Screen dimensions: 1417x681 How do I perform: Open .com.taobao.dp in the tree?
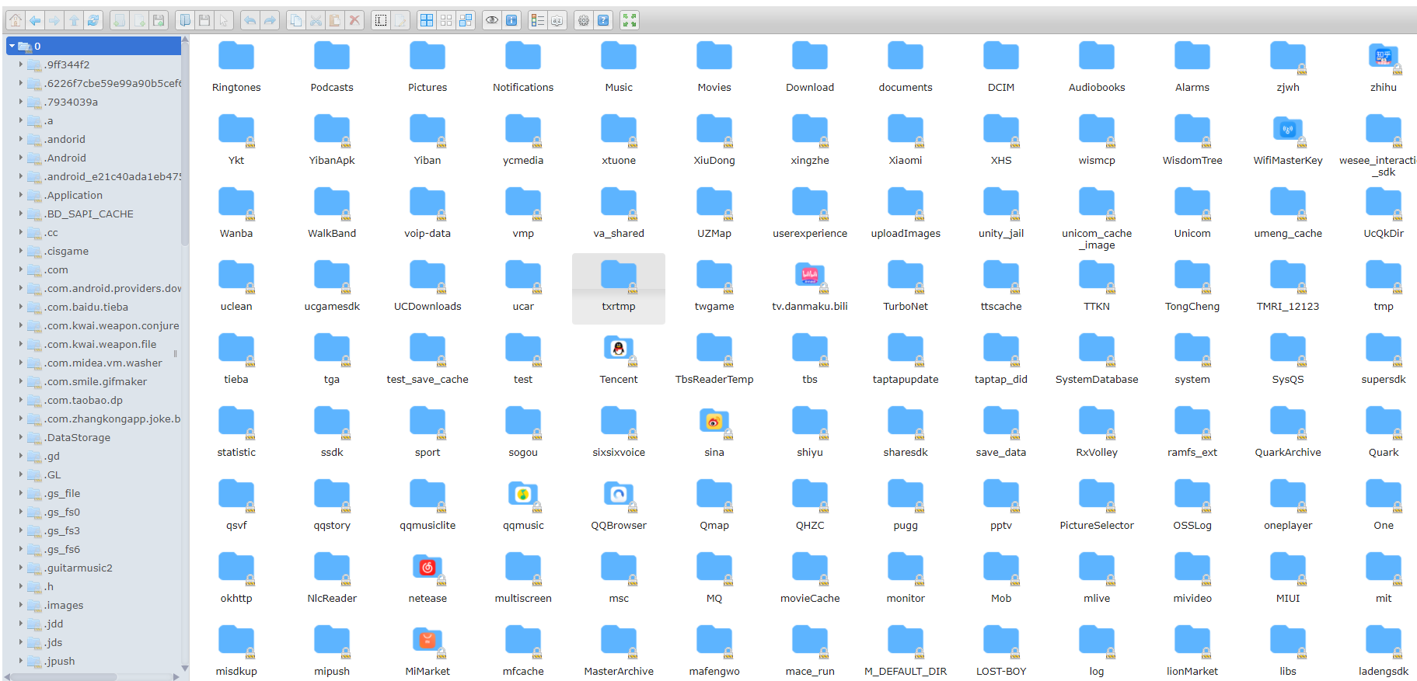(83, 400)
